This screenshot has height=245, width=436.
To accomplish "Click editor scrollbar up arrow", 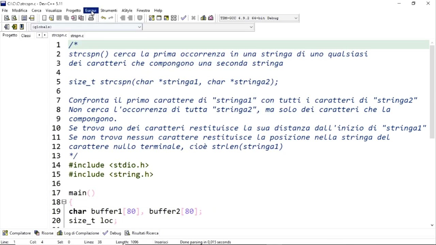I will pos(432,43).
